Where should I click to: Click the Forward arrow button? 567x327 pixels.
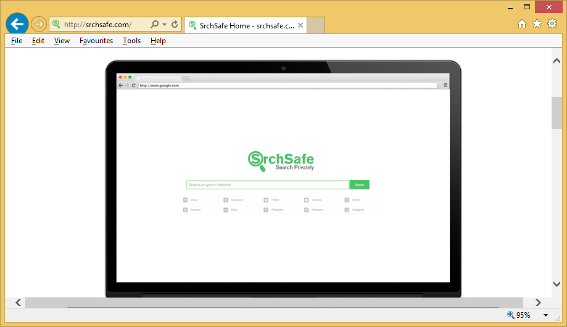(x=38, y=24)
